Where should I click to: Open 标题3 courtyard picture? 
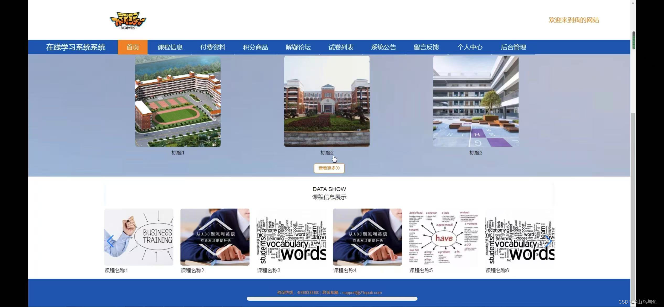tap(476, 101)
